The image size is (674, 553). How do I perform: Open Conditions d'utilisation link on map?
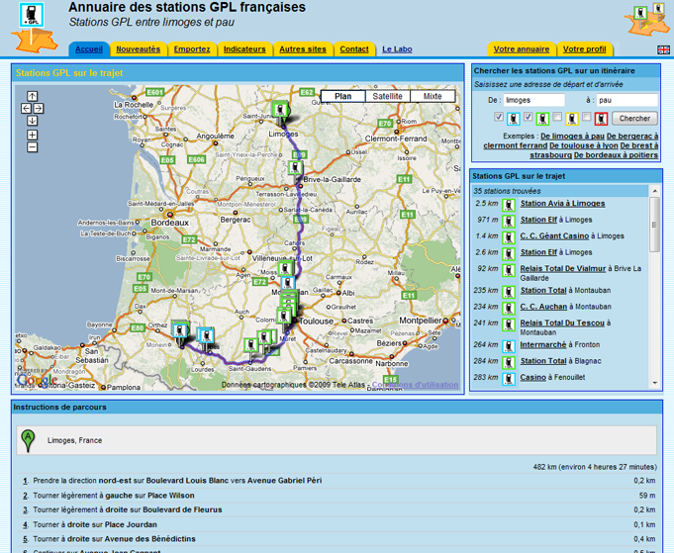tap(415, 385)
